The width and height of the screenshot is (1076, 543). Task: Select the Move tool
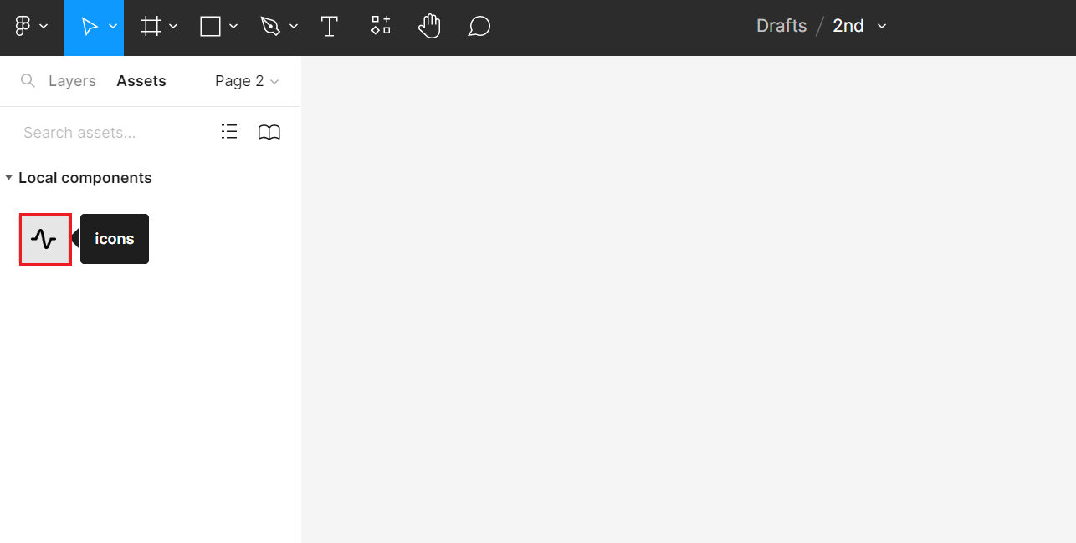89,27
